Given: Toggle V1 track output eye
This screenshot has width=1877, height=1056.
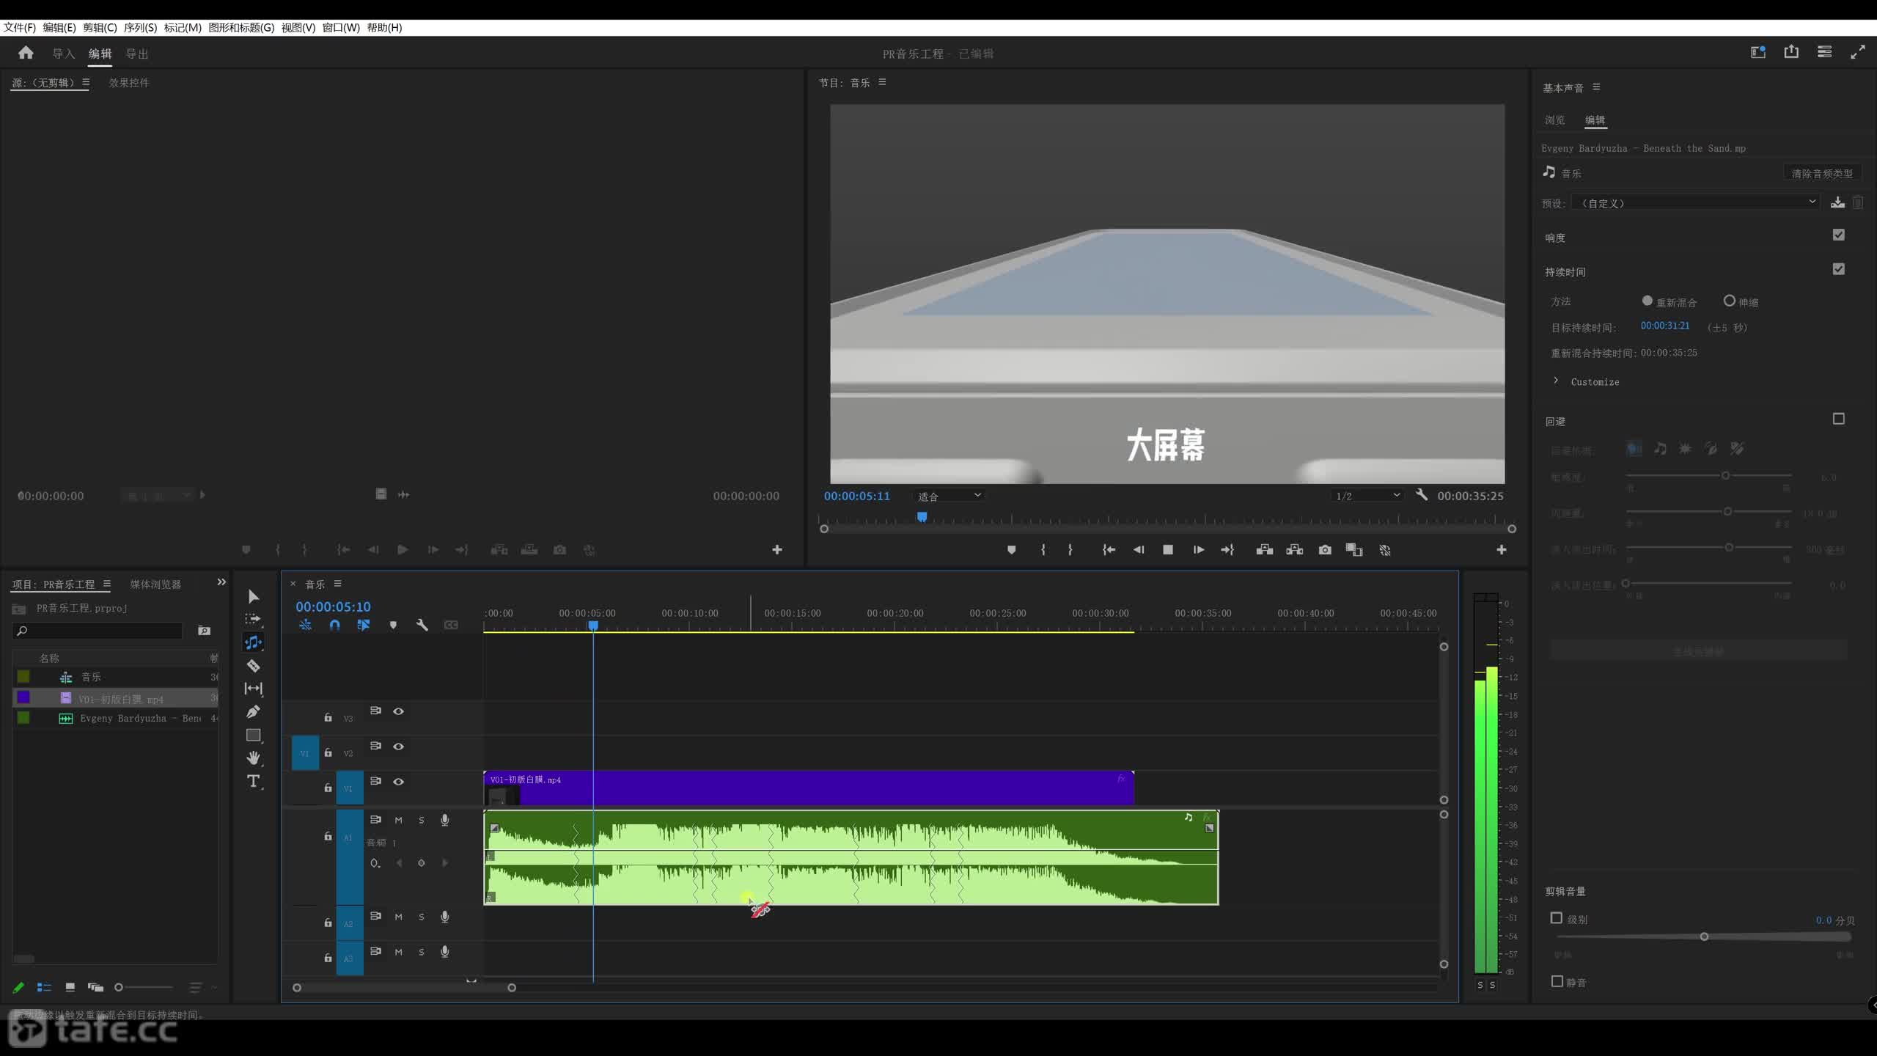Looking at the screenshot, I should [x=398, y=782].
